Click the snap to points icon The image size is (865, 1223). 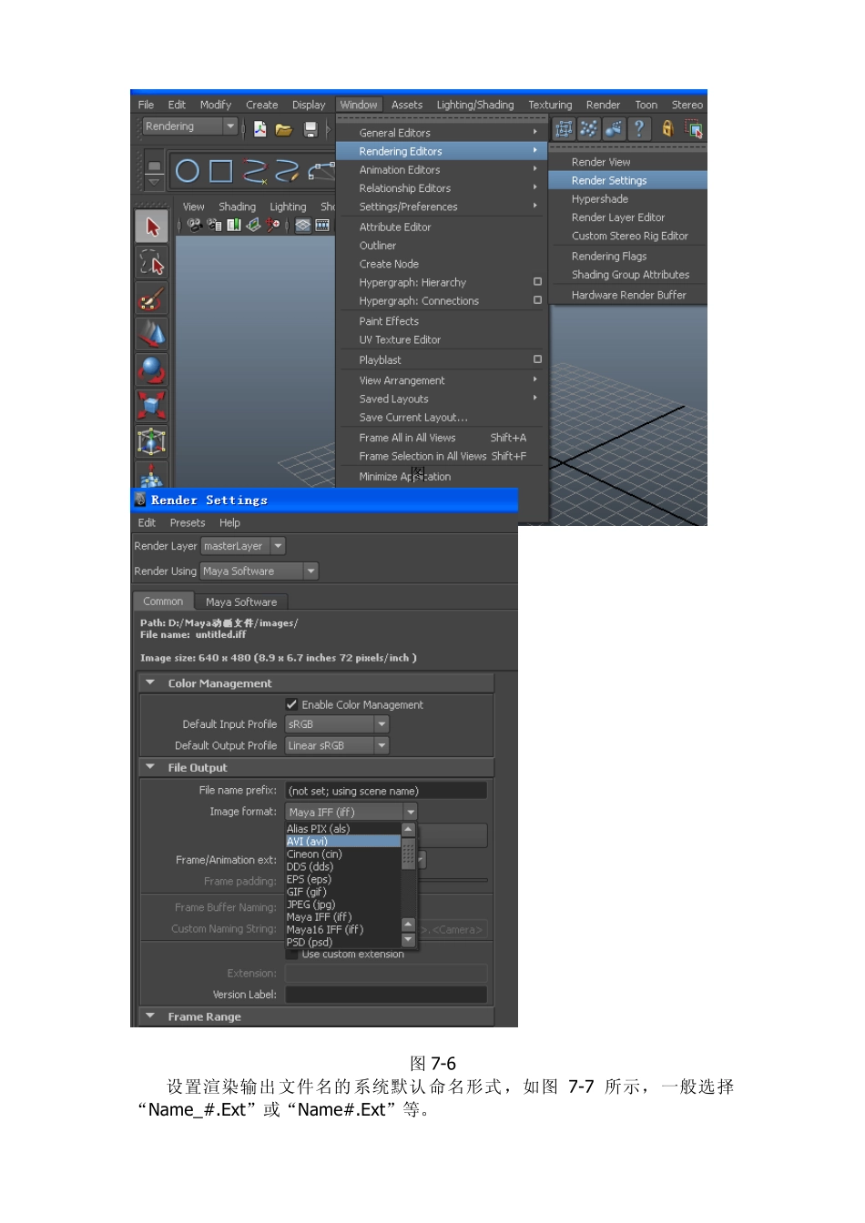click(589, 129)
